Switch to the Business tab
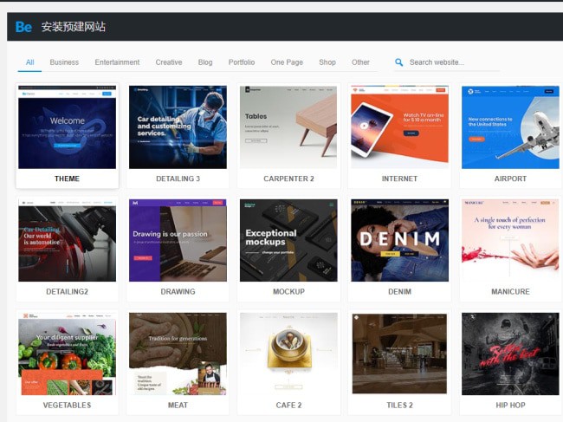Screen dimensions: 563x422 tap(64, 62)
